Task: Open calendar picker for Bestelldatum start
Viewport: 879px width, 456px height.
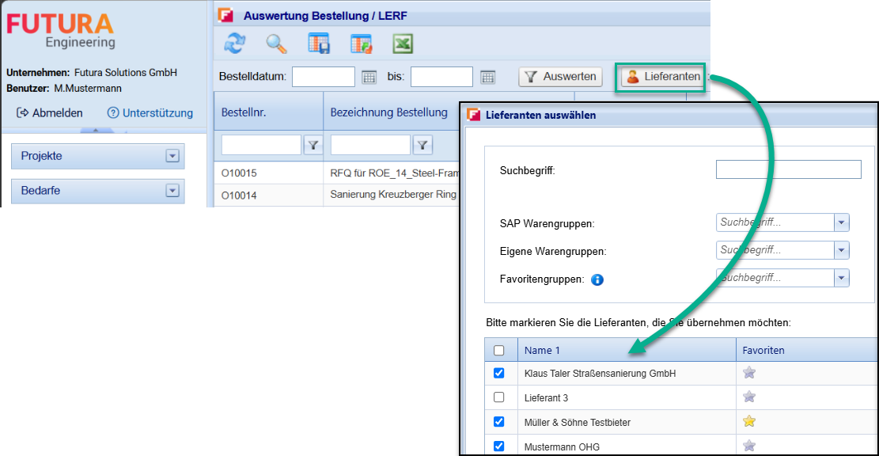Action: click(x=369, y=77)
